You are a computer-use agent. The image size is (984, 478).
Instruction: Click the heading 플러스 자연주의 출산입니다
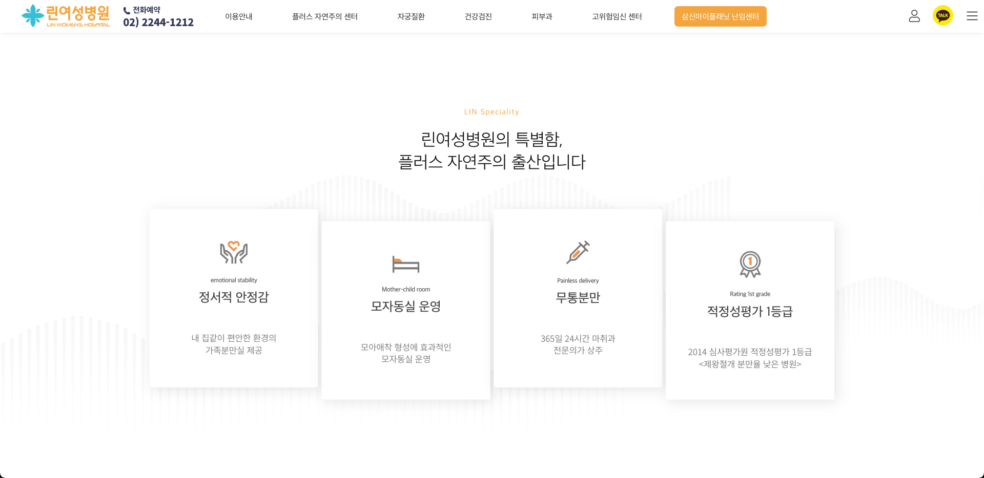[x=492, y=162]
